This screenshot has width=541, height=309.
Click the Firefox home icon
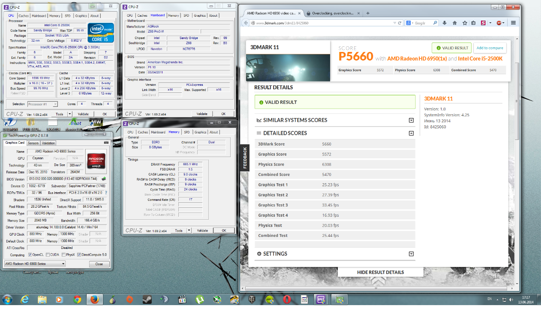[455, 23]
